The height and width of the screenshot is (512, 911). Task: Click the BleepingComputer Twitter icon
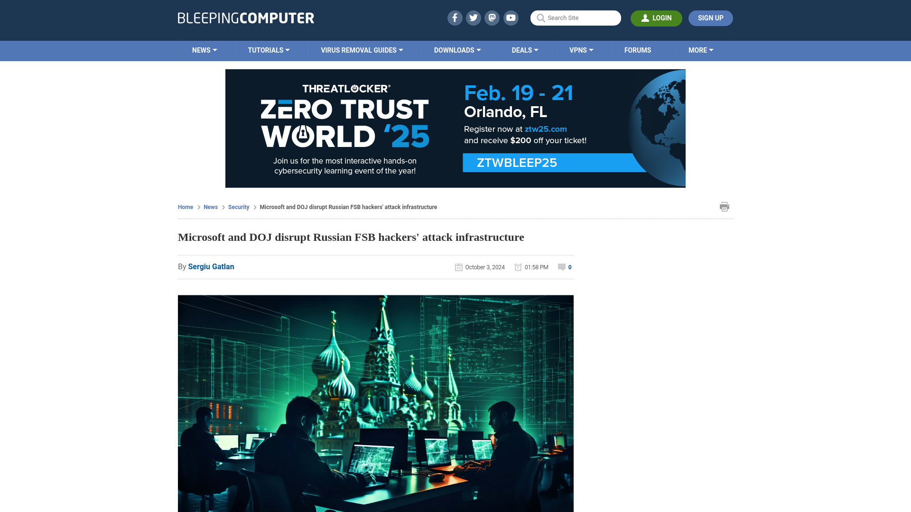click(473, 18)
